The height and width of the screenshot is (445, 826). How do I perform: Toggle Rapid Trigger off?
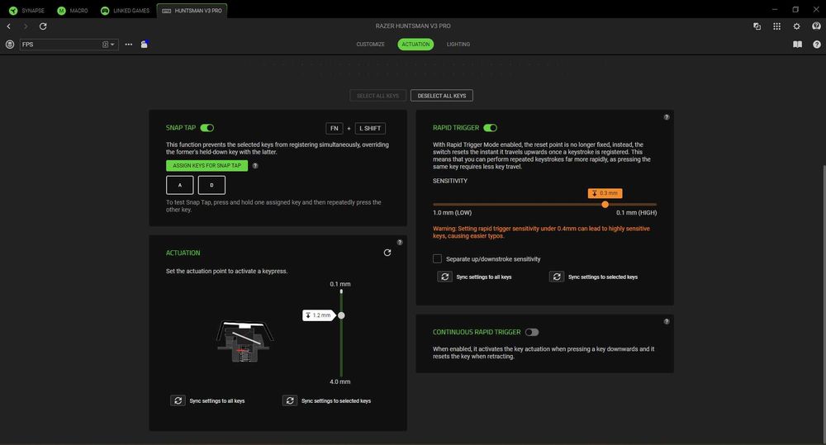click(x=491, y=128)
